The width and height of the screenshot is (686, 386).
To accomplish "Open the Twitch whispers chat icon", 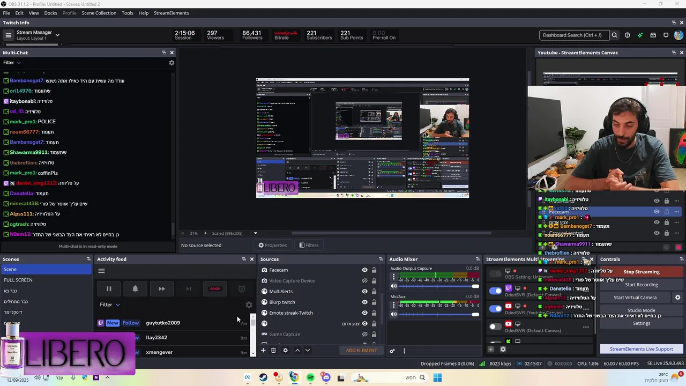I will click(x=666, y=35).
